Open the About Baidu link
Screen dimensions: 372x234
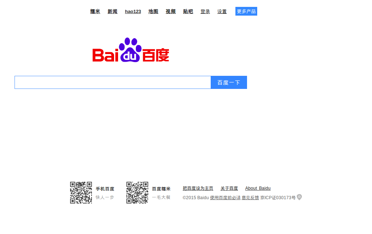pyautogui.click(x=258, y=188)
